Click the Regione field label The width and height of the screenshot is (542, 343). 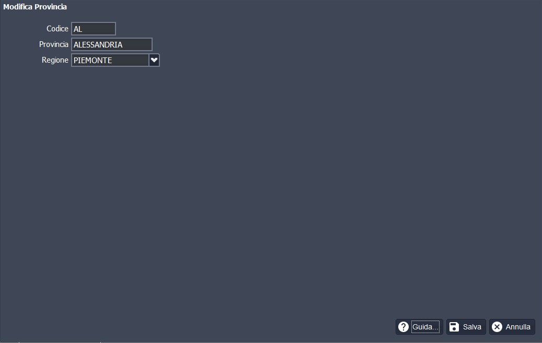point(55,60)
